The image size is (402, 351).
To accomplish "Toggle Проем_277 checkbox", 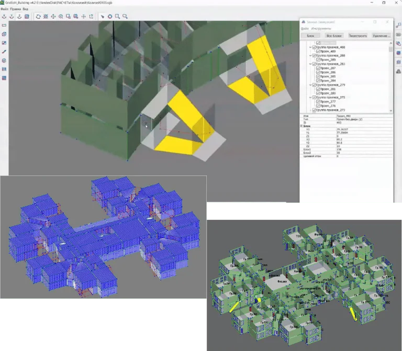I will [x=318, y=101].
